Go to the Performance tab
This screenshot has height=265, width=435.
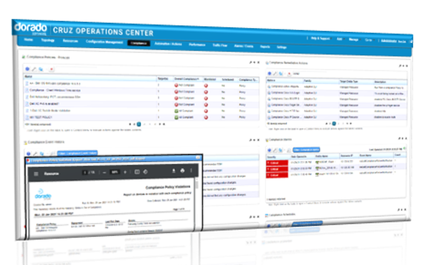[x=197, y=45]
